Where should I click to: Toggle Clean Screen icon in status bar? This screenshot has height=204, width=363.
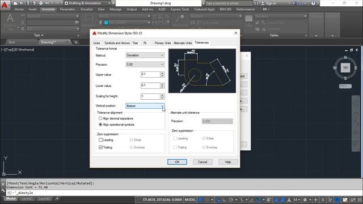pyautogui.click(x=353, y=199)
